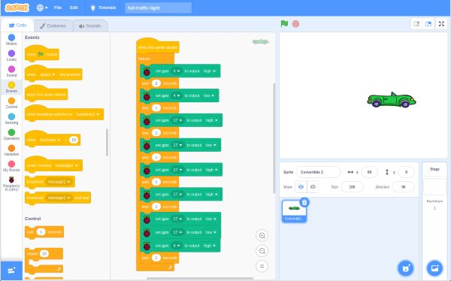
Task: Click the forever block label
Action: (144, 59)
